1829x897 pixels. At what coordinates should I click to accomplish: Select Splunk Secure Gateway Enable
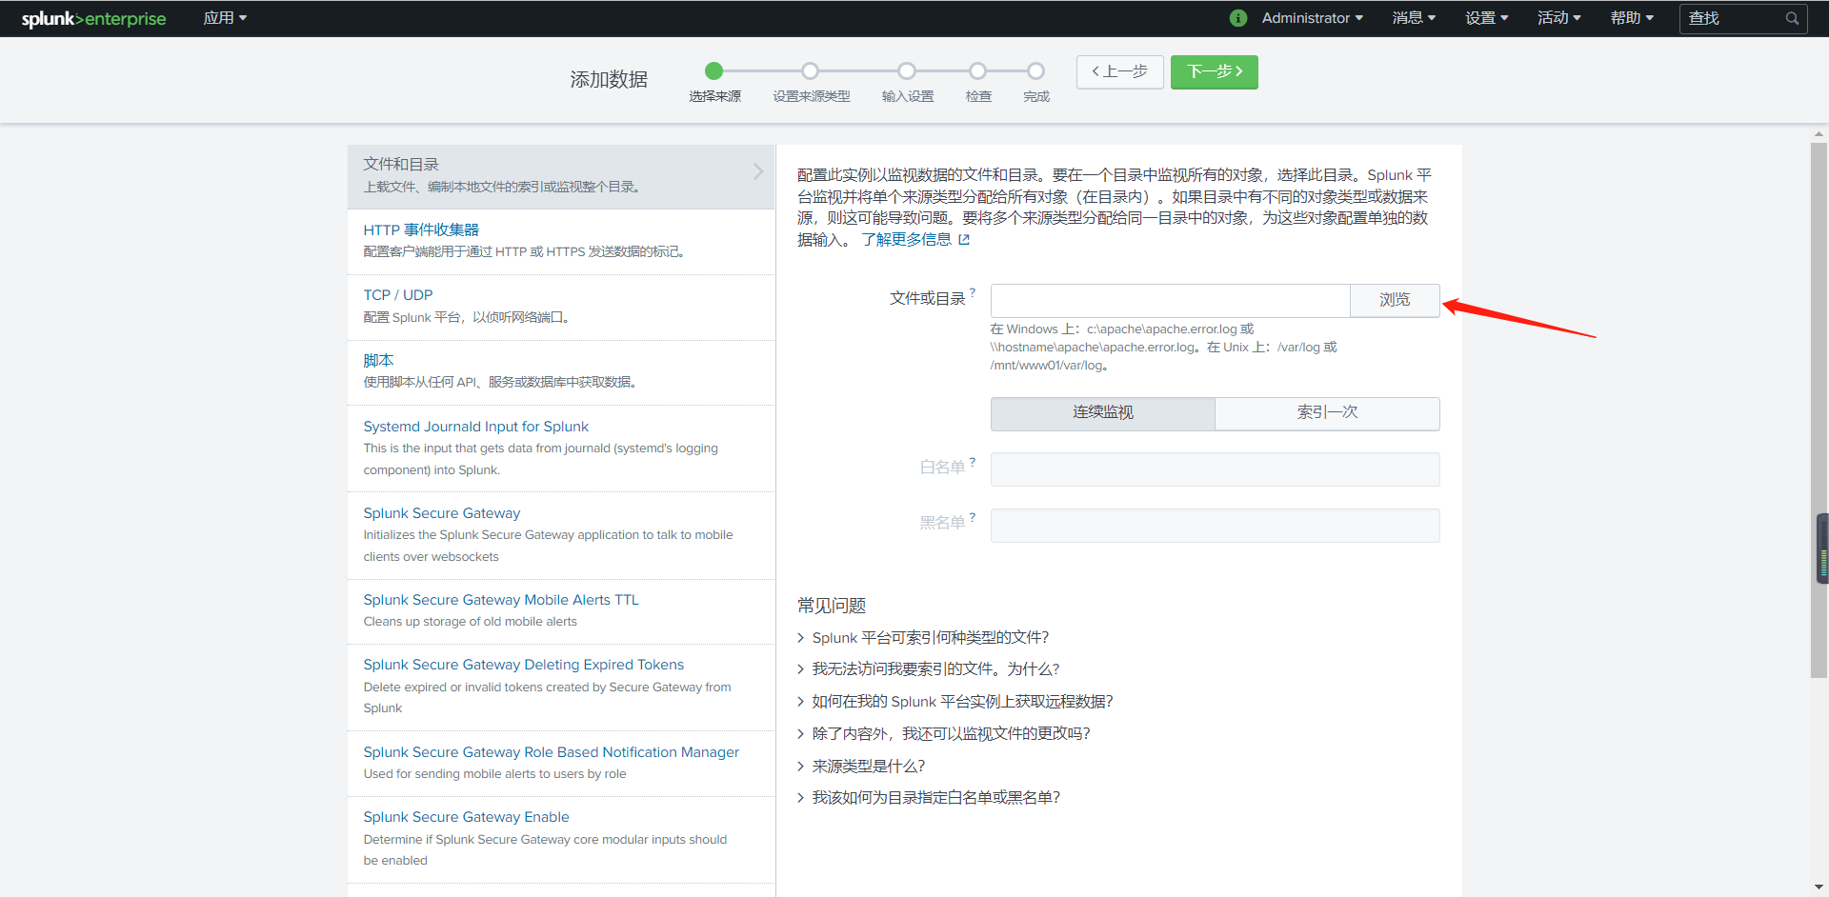[x=561, y=840]
